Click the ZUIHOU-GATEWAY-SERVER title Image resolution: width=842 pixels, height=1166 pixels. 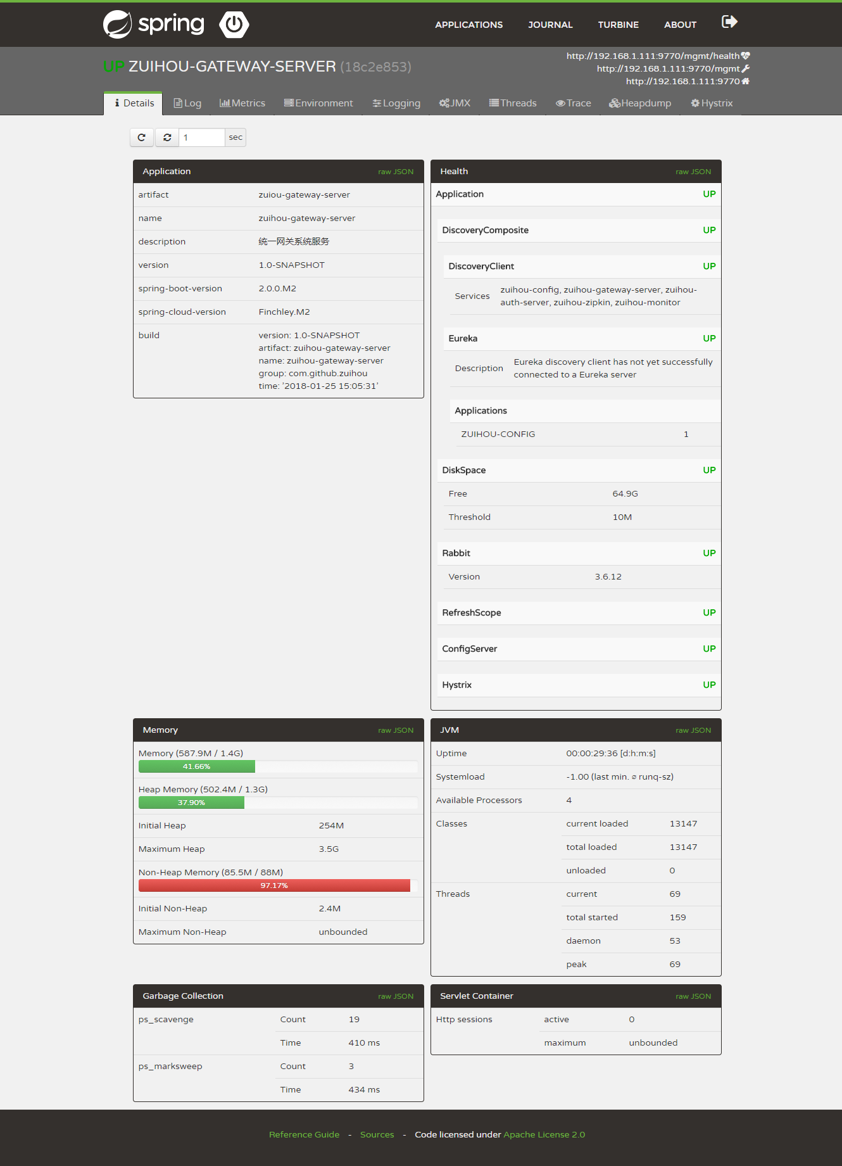[232, 67]
